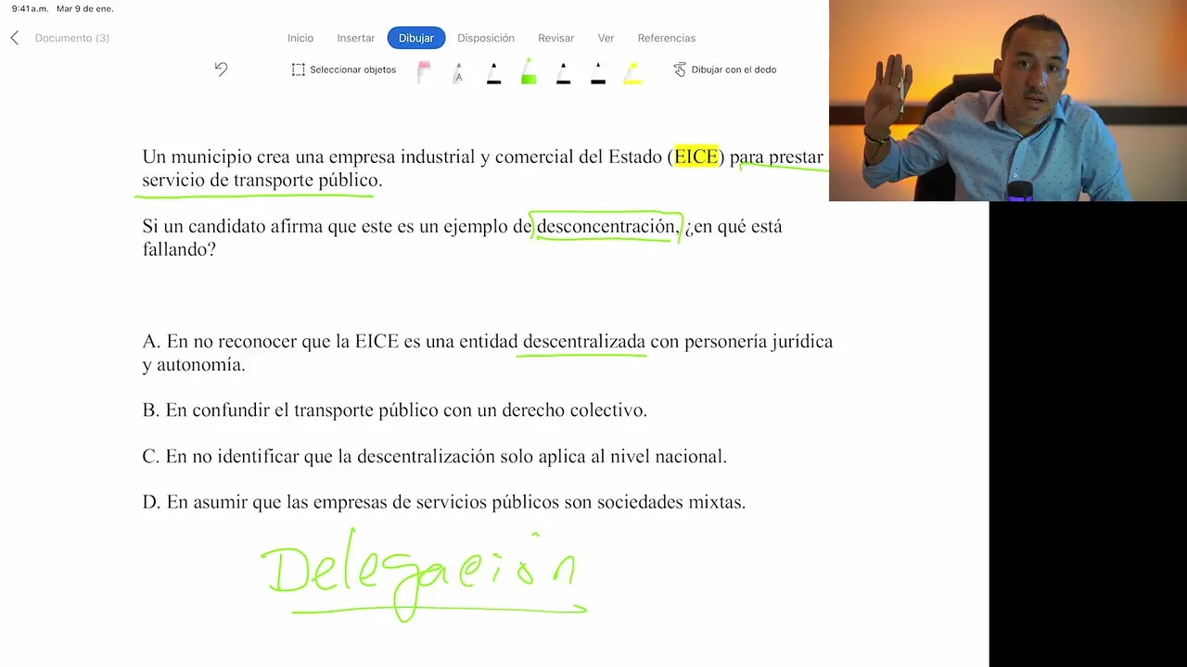Select the green pen tool

(529, 71)
